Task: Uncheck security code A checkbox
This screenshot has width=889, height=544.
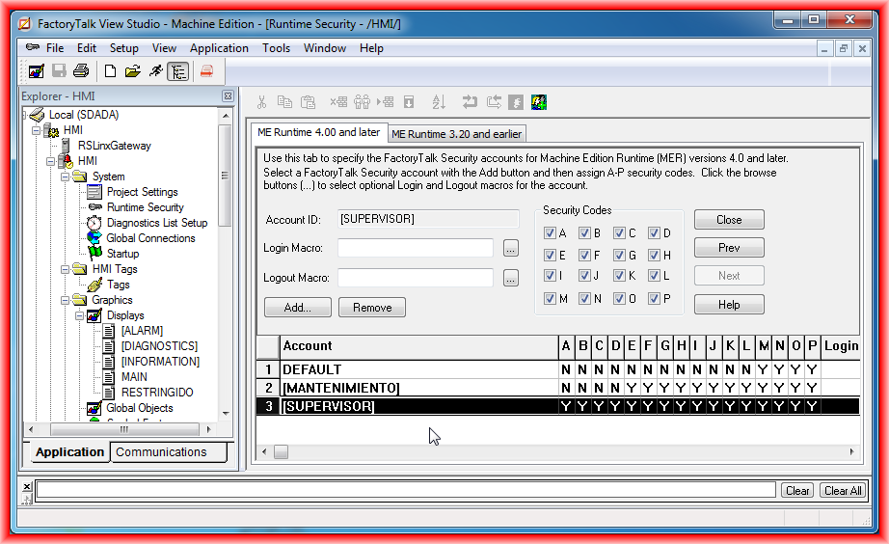Action: (x=550, y=233)
